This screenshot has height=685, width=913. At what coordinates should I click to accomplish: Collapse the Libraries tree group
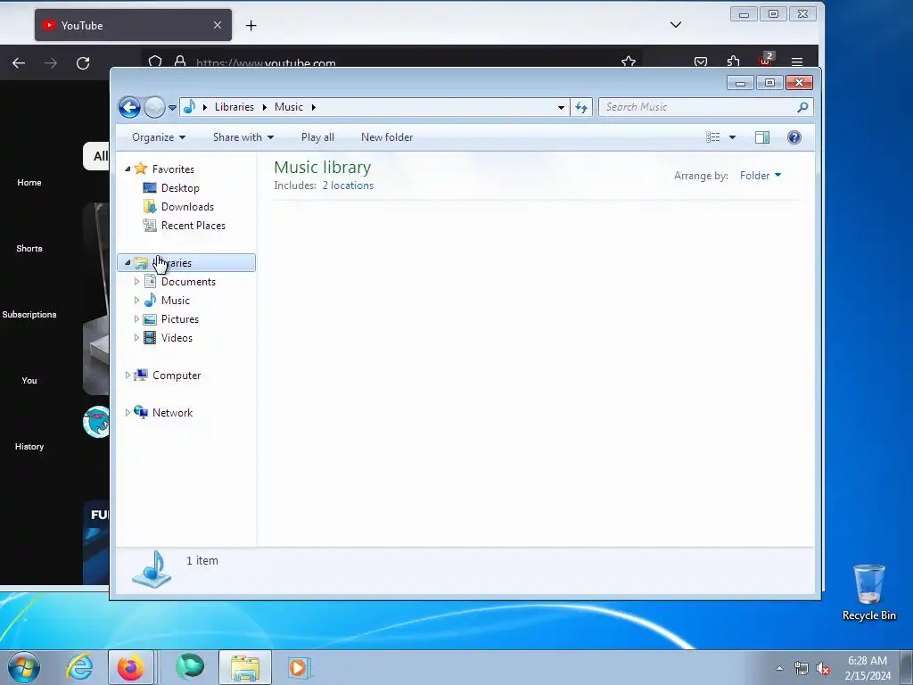click(x=127, y=263)
